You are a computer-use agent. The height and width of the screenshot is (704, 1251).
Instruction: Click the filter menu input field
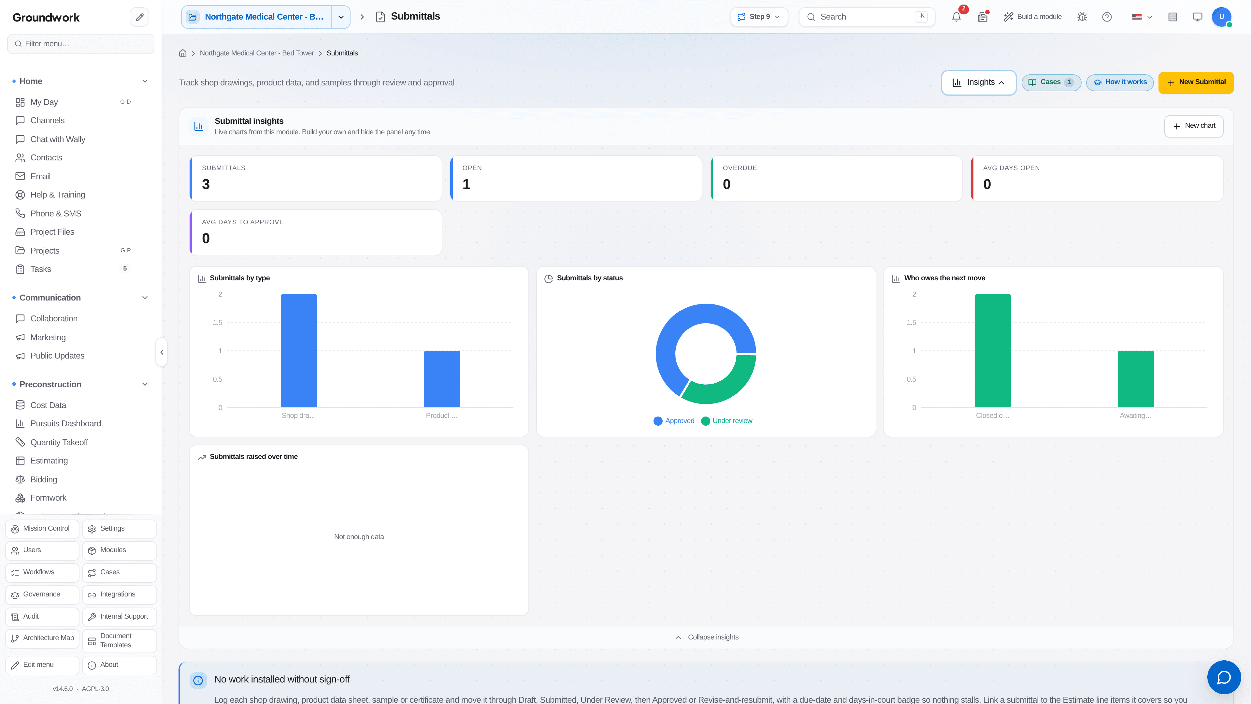80,44
